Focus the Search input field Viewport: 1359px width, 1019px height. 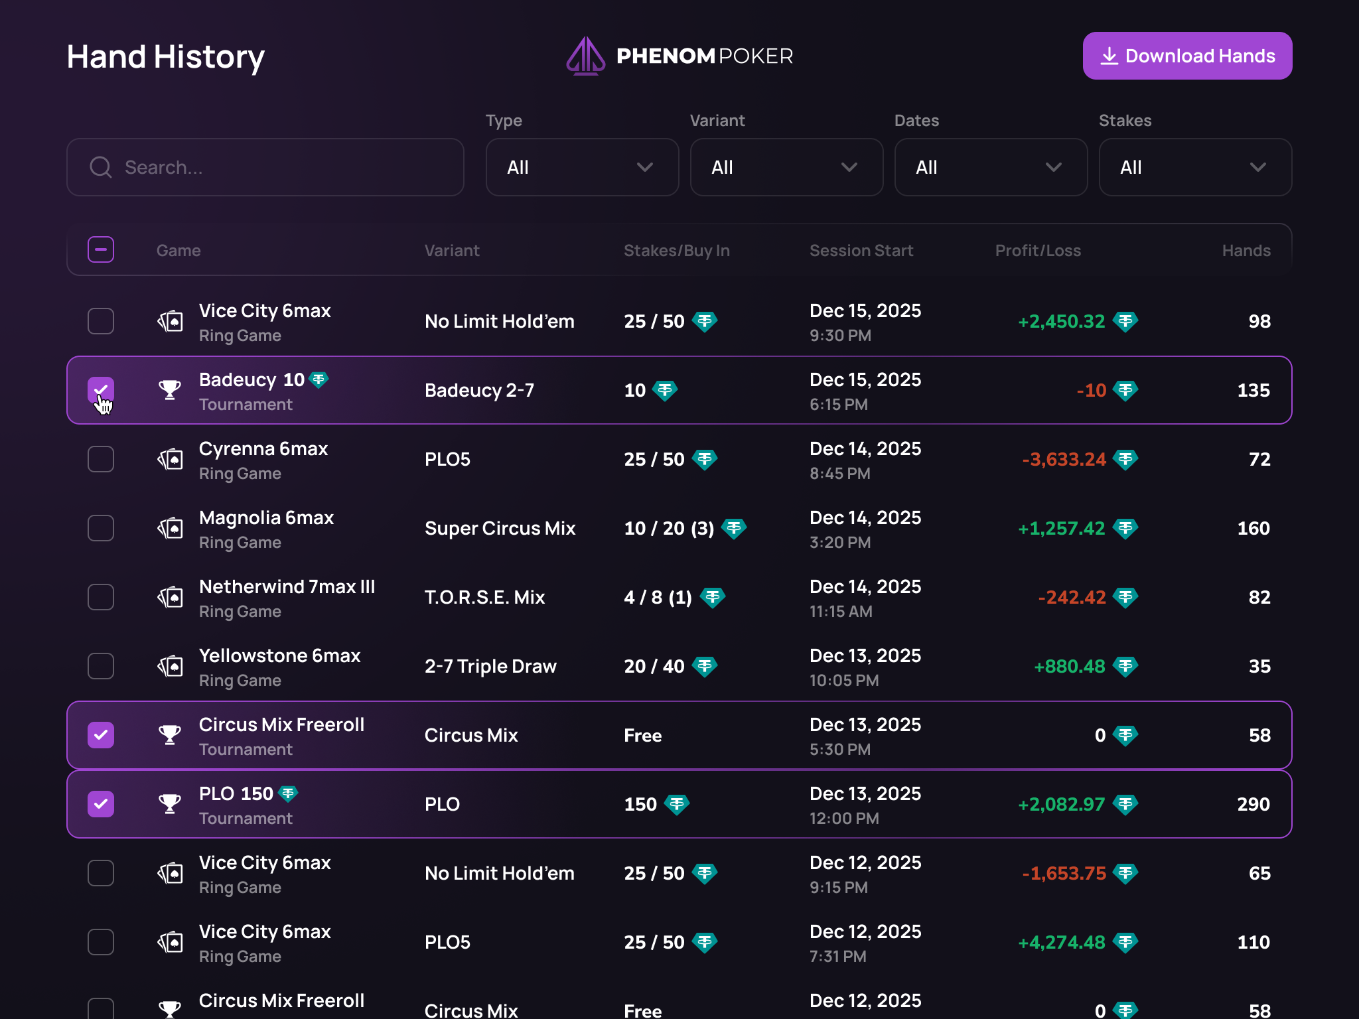[279, 167]
